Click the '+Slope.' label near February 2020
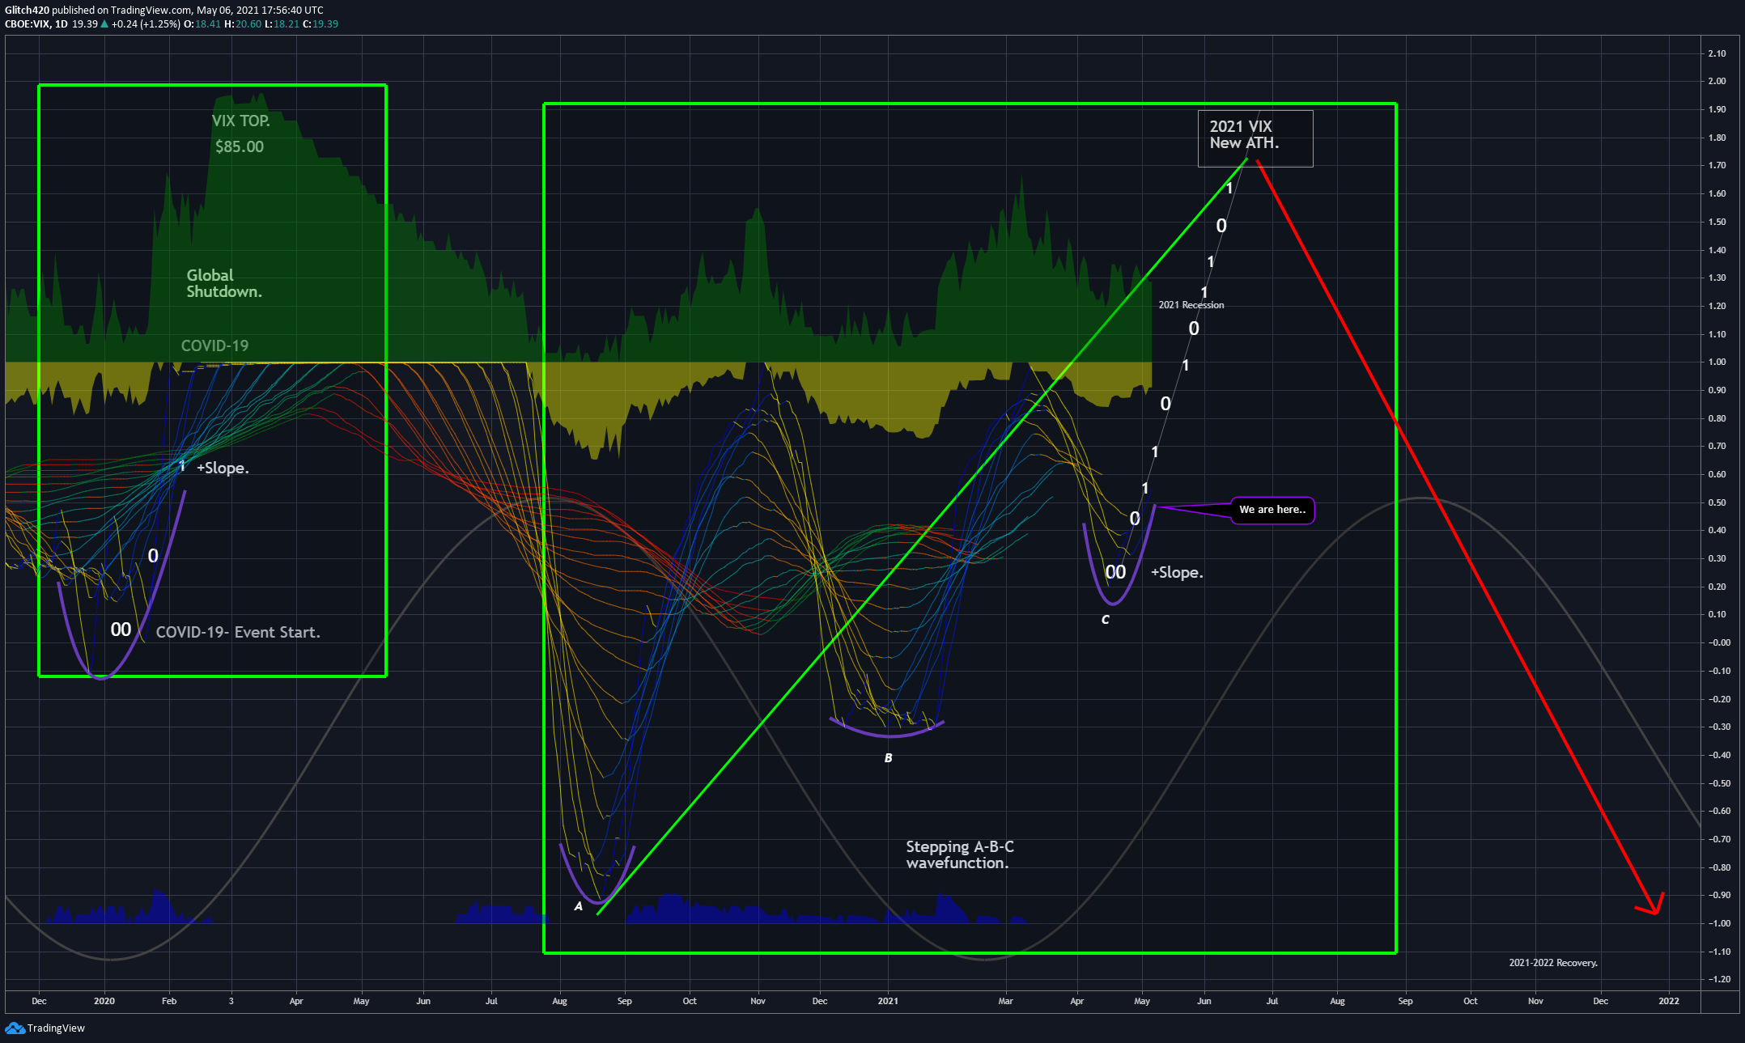 coord(223,468)
